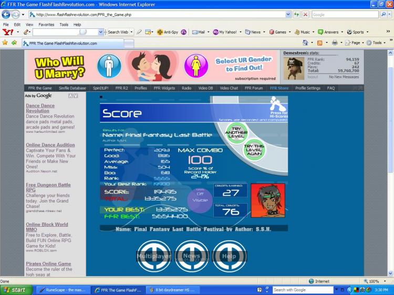This screenshot has height=295, width=394.
Task: Click the Multiplayer circular button
Action: (x=154, y=256)
